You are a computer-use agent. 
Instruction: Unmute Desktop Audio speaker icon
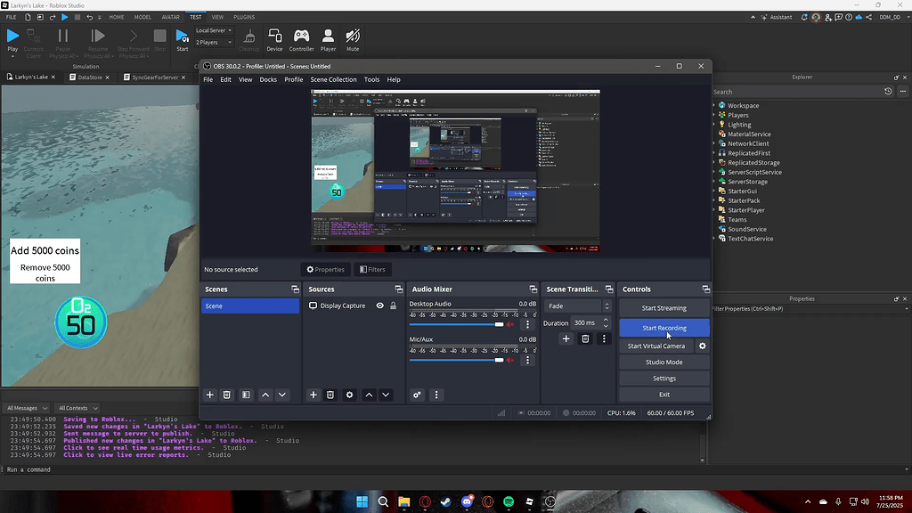[510, 324]
